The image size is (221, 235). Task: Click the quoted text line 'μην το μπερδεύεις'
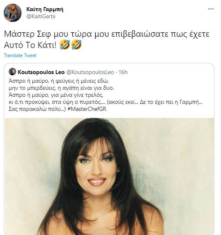(x=61, y=88)
